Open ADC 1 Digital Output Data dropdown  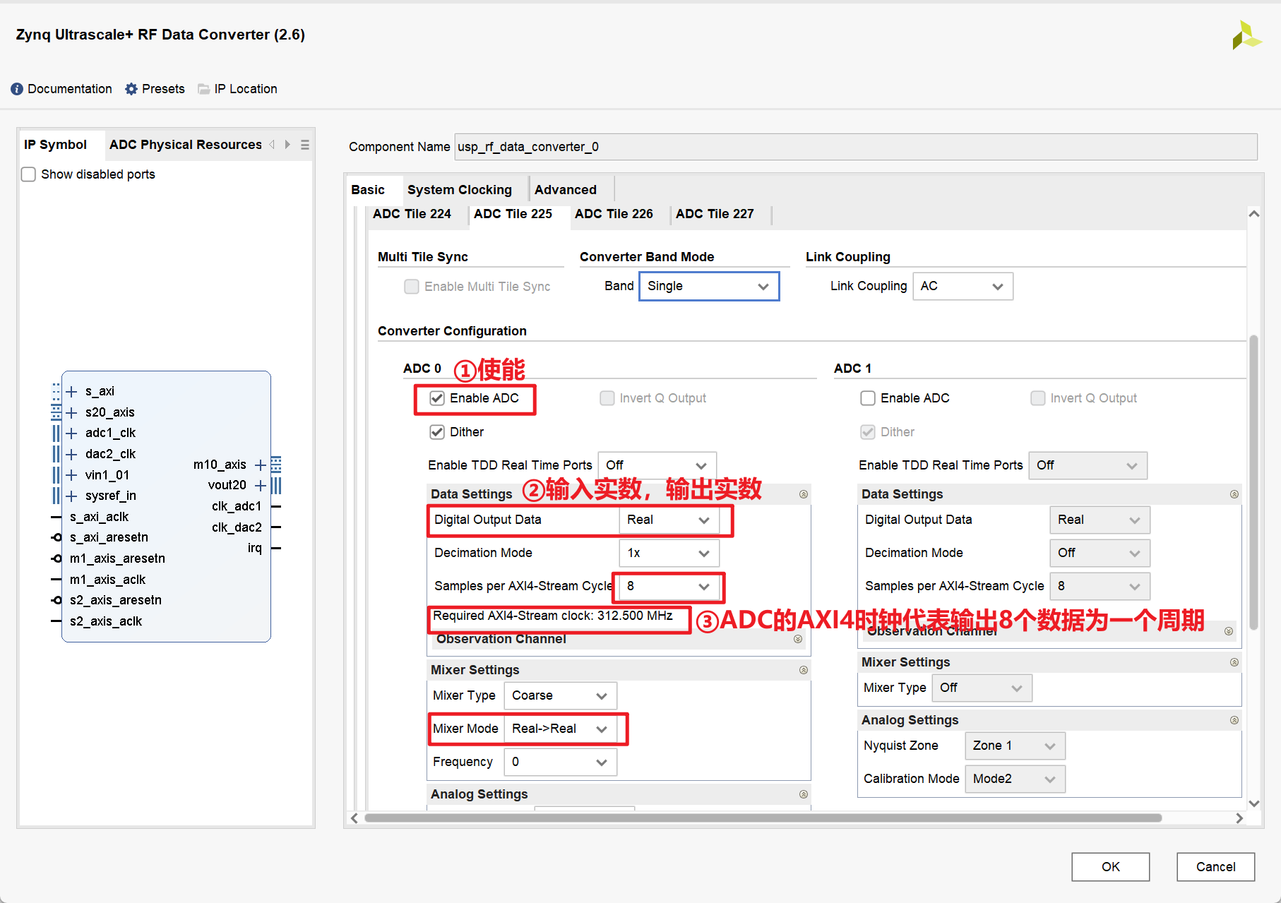pyautogui.click(x=1100, y=520)
